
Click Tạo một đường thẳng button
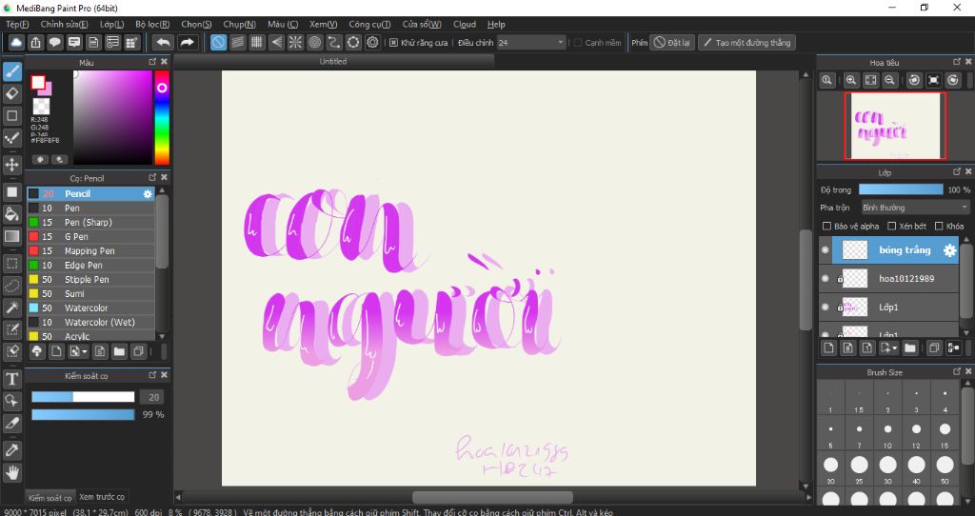point(746,42)
